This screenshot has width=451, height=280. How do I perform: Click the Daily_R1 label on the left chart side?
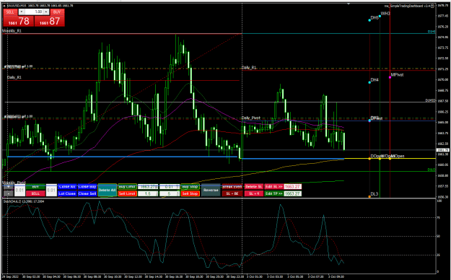point(14,77)
